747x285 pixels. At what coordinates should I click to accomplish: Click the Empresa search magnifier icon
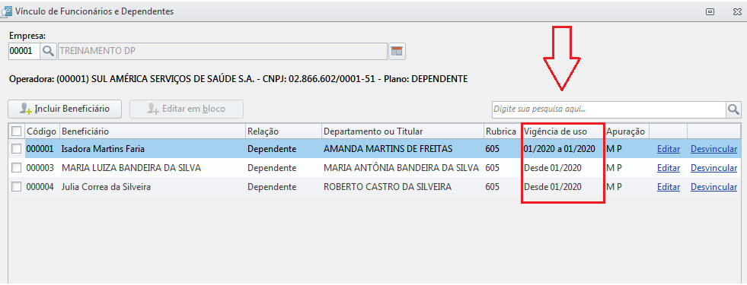(x=48, y=52)
